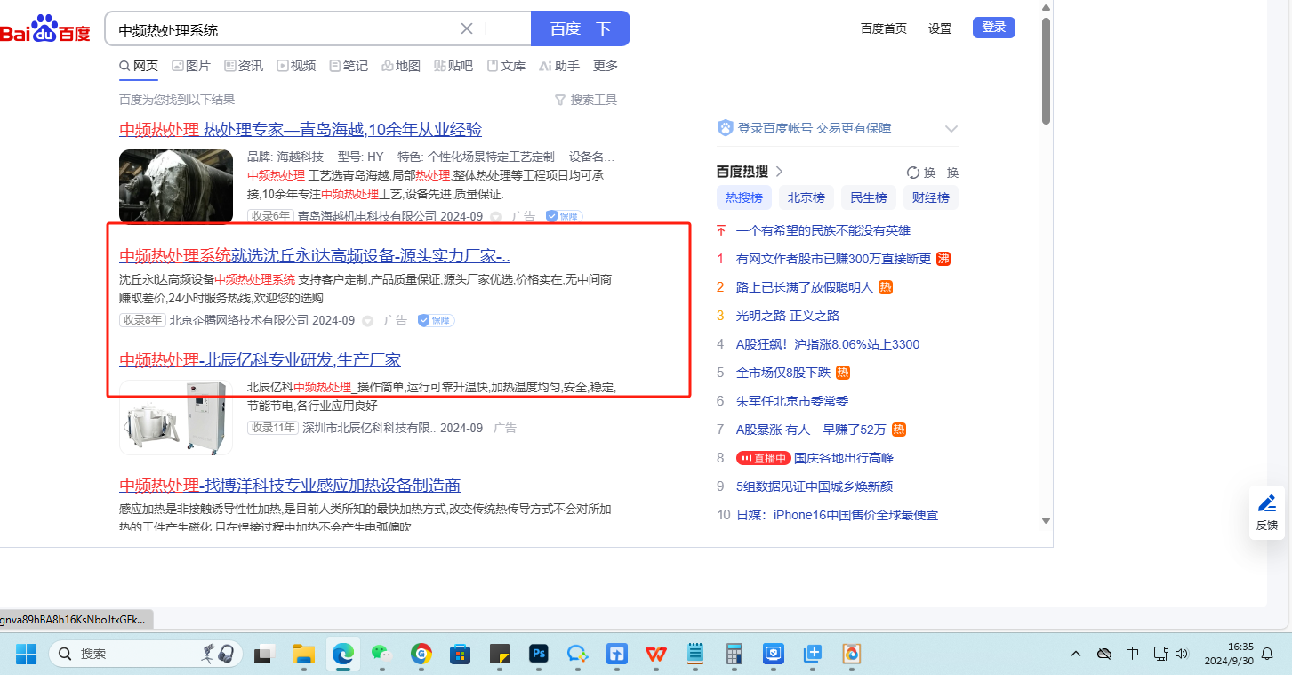
Task: Click the page vertical scrollbar thumb
Action: (x=1046, y=71)
